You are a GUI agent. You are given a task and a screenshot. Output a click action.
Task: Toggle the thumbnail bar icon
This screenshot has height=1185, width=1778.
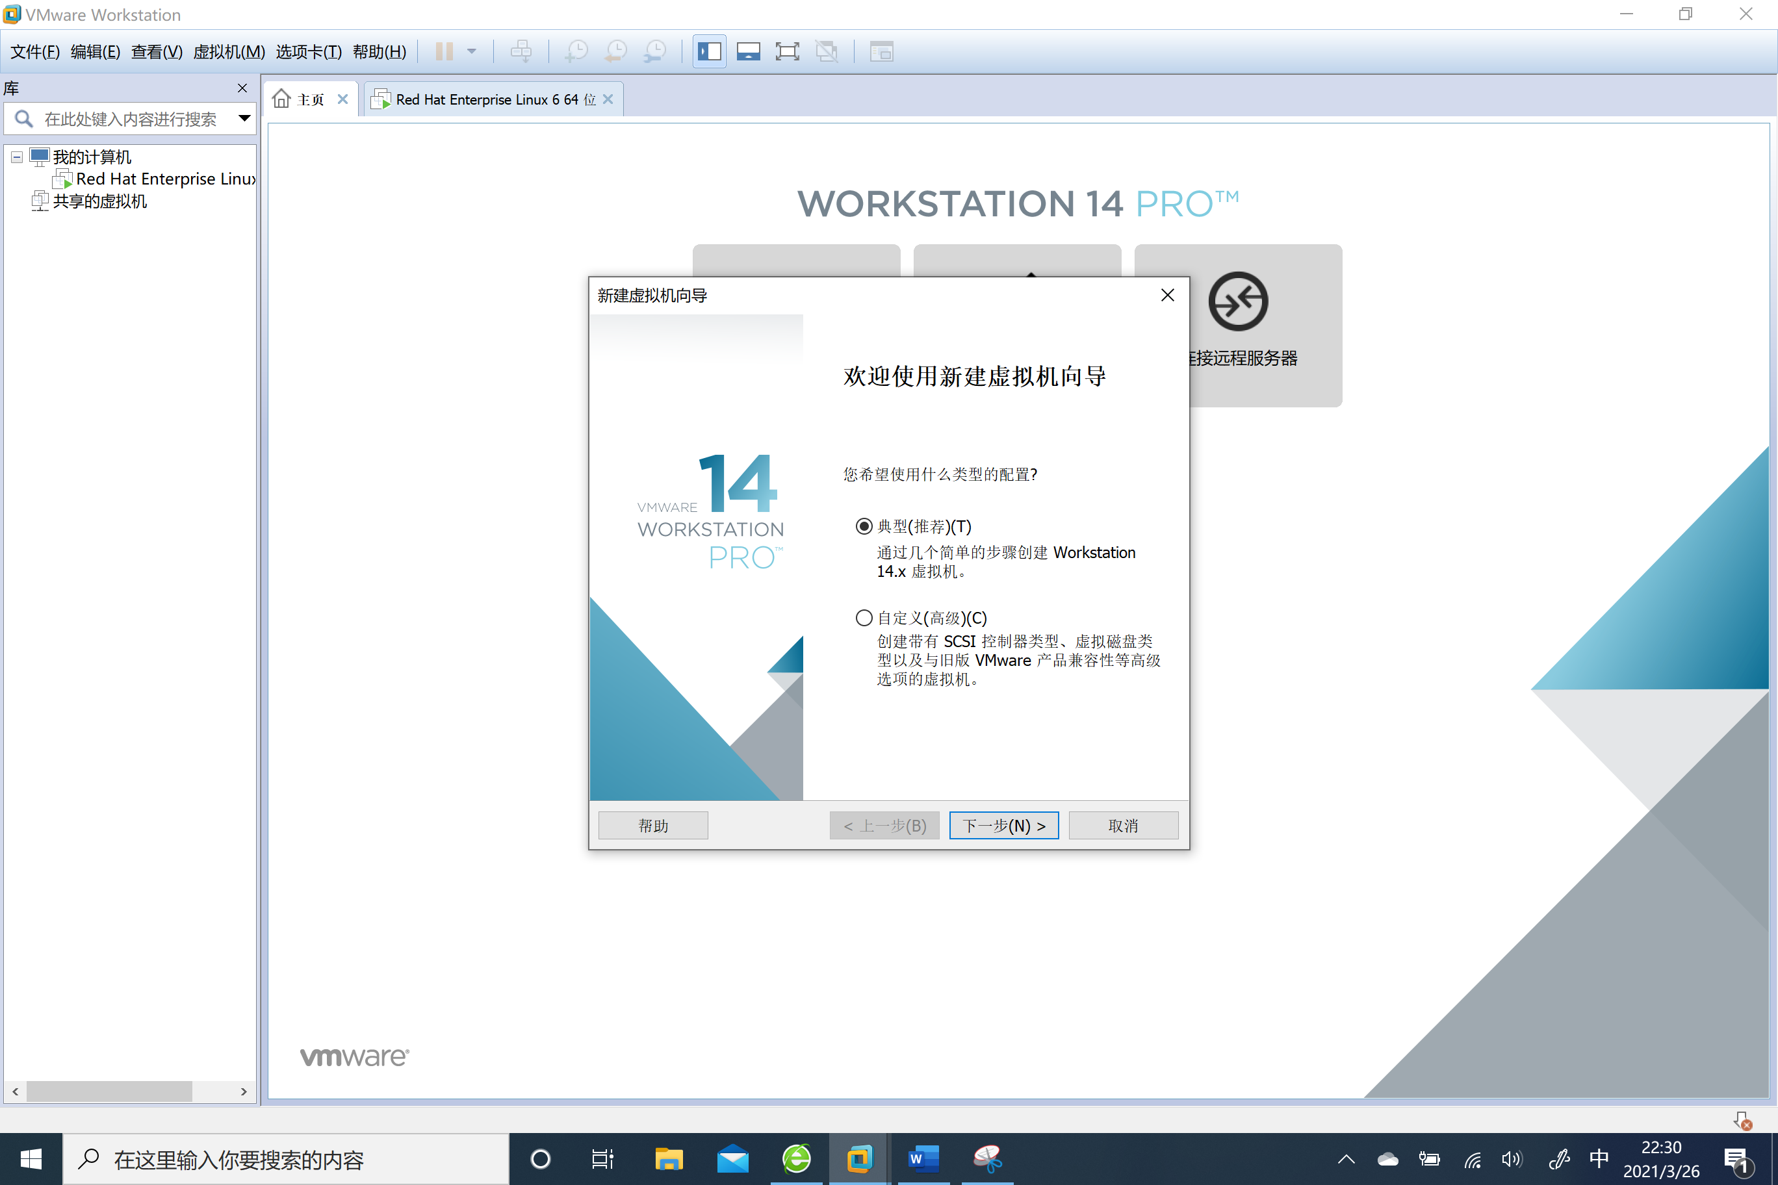[x=749, y=51]
